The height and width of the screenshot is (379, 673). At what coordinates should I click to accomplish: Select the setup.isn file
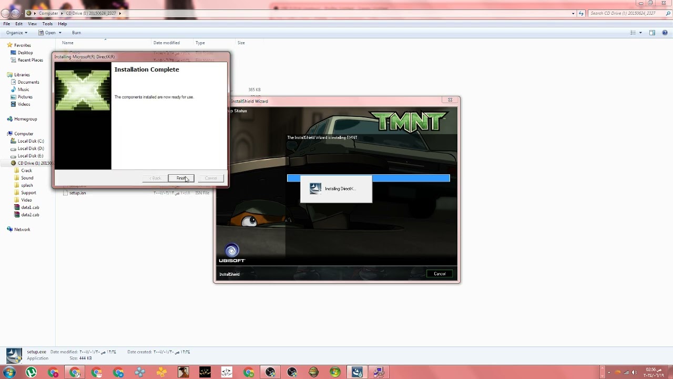(77, 193)
